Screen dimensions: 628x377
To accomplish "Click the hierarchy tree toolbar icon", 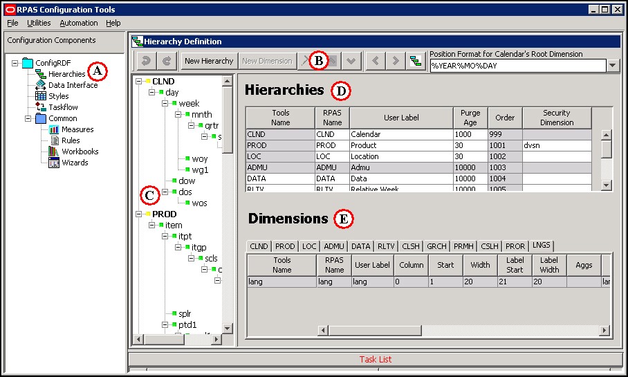I will tap(416, 61).
